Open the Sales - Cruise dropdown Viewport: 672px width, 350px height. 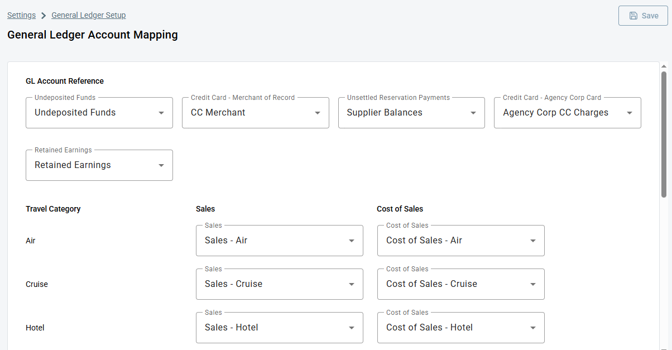[x=351, y=284]
